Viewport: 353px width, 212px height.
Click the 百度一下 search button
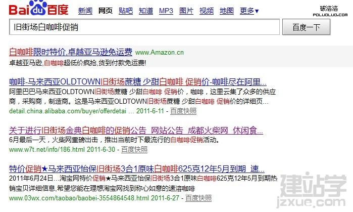(306, 27)
